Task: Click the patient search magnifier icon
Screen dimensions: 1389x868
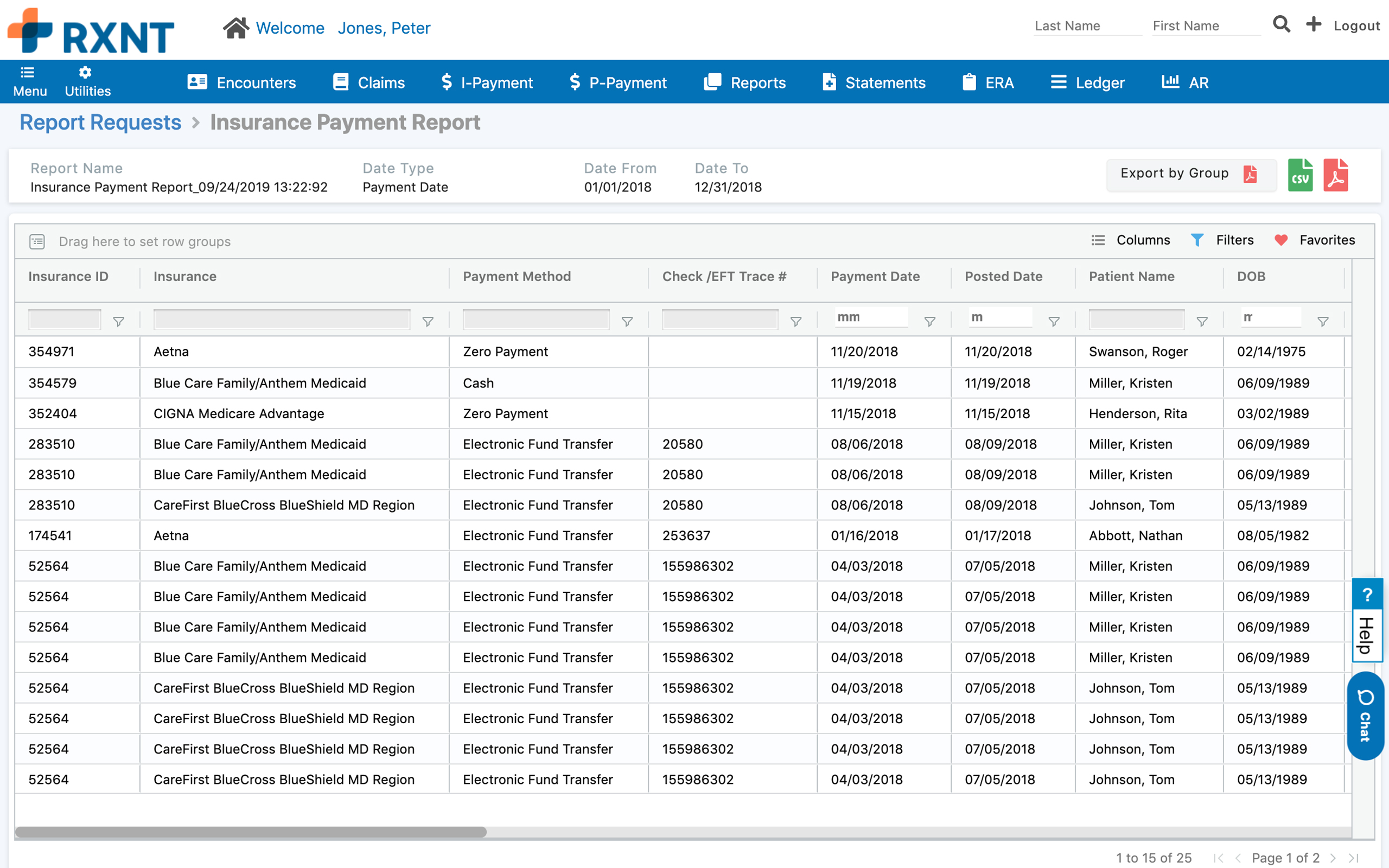Action: [1281, 25]
